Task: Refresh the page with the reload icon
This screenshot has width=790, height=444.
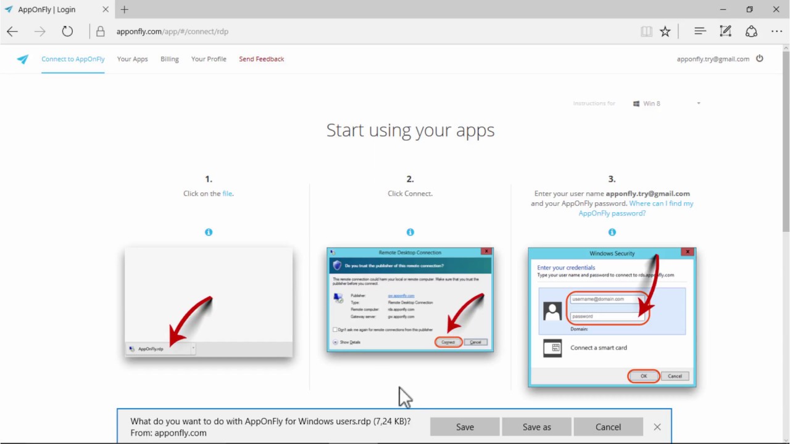Action: (67, 31)
